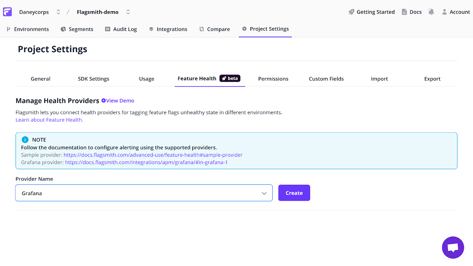Switch to the SDK Settings tab
The height and width of the screenshot is (266, 473).
click(93, 79)
